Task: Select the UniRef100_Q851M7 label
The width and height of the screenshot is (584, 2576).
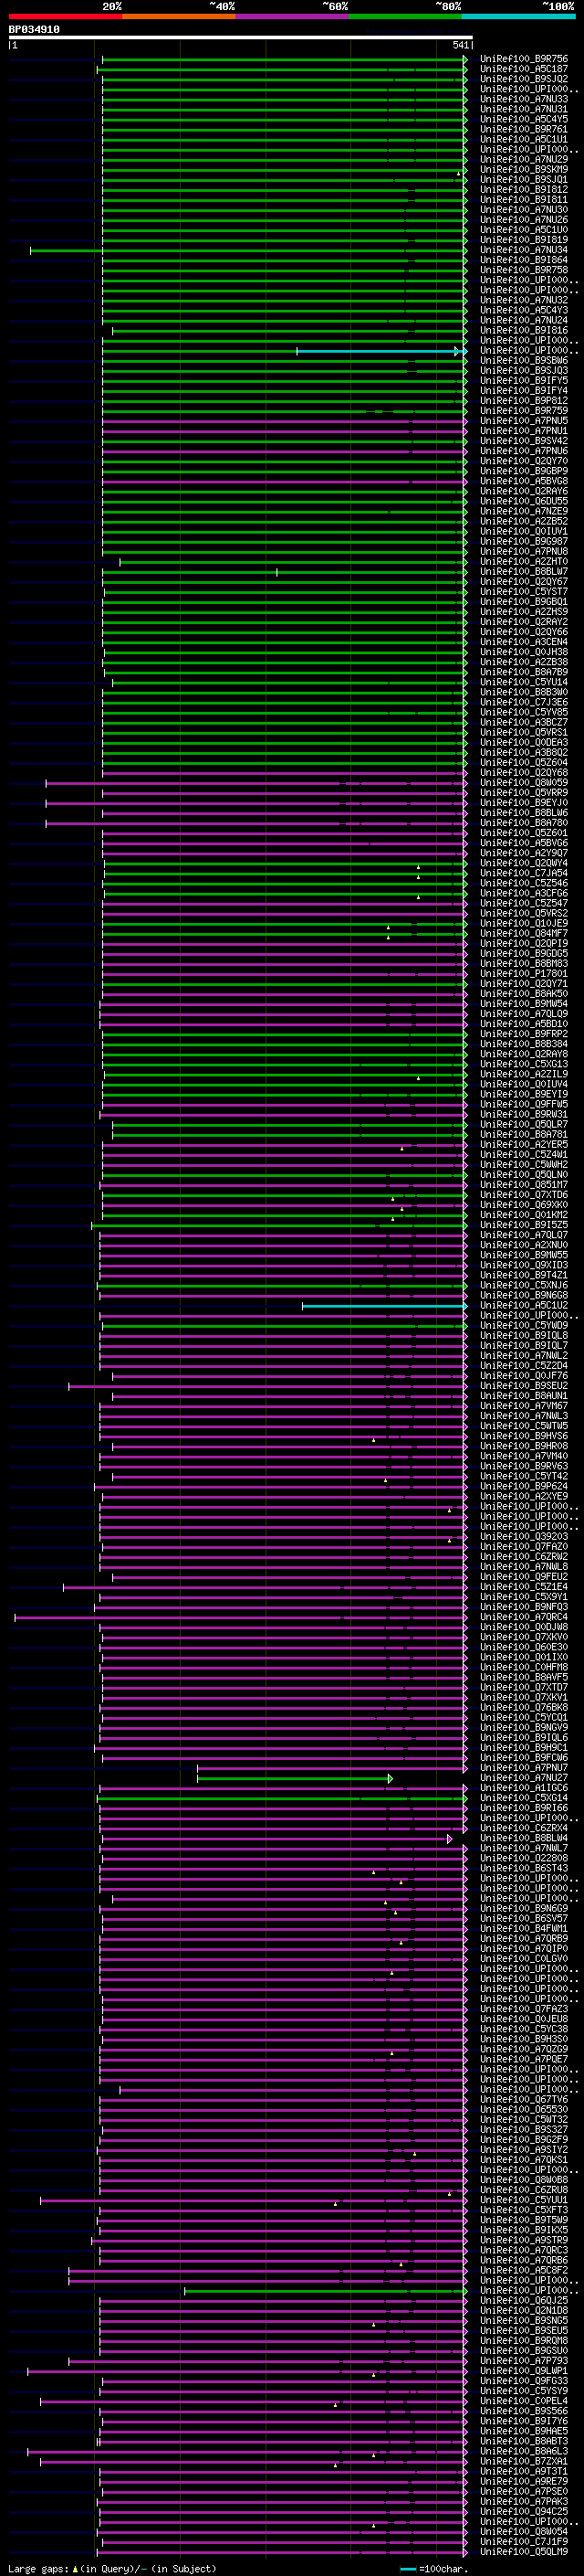Action: [524, 1184]
